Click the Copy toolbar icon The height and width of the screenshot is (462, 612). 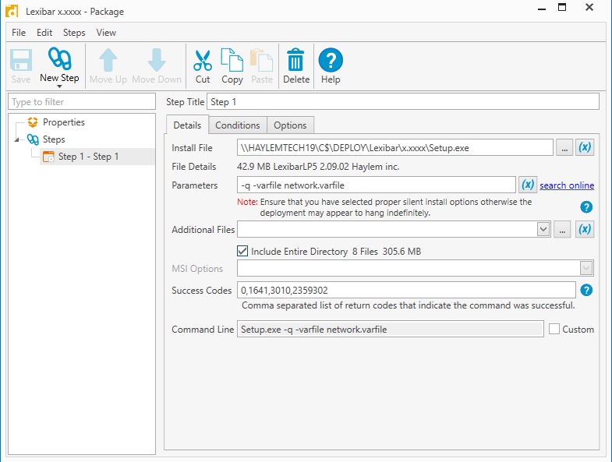click(x=232, y=61)
